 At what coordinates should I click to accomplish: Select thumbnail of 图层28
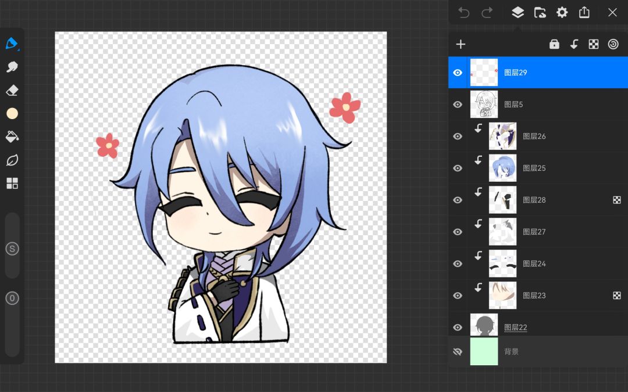pos(502,200)
